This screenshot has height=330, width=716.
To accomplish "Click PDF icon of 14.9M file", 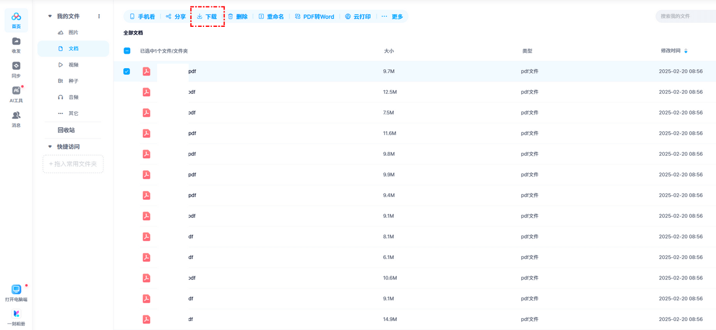I will click(146, 319).
